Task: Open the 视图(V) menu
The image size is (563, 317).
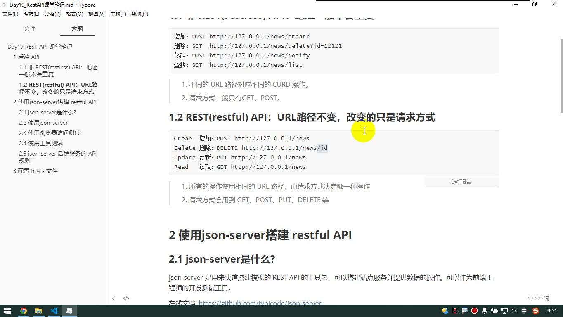Action: click(96, 14)
